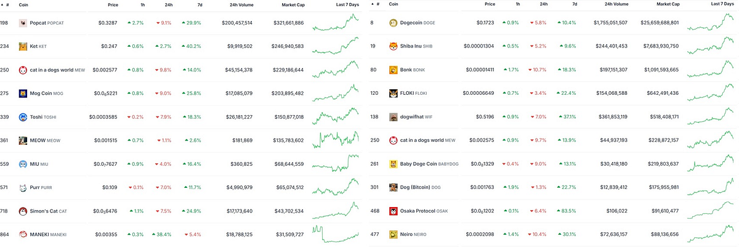Click the Popcat coin icon
Screen dimensions: 739x247
[23, 23]
